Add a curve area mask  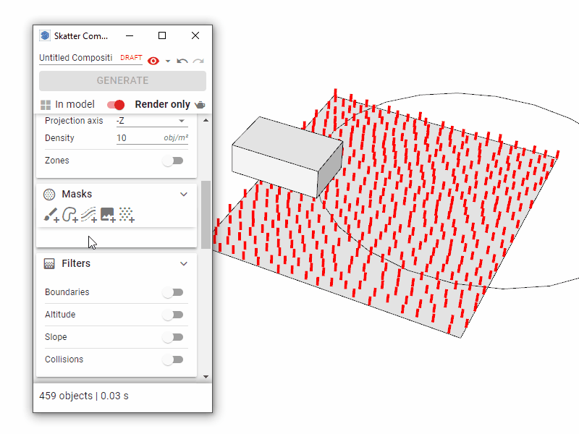[x=70, y=215]
